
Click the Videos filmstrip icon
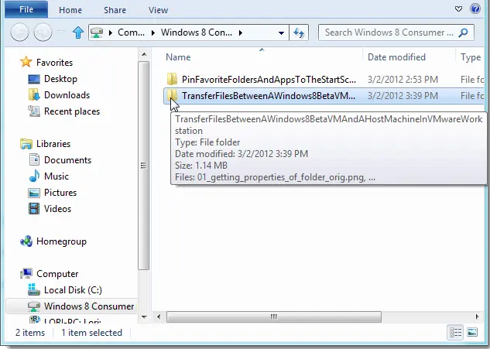34,209
